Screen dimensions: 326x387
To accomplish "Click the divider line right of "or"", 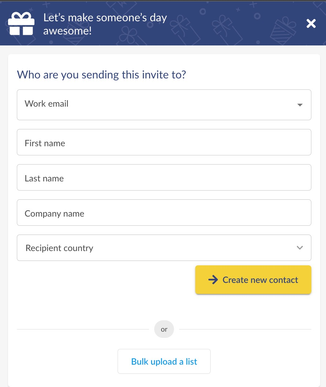I will pyautogui.click(x=245, y=329).
